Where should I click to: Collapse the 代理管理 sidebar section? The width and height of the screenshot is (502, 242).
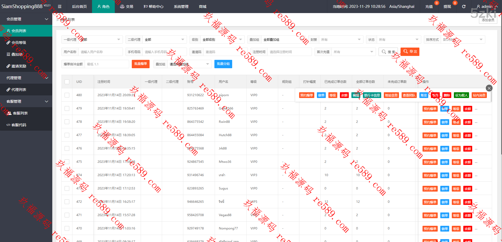(x=26, y=78)
